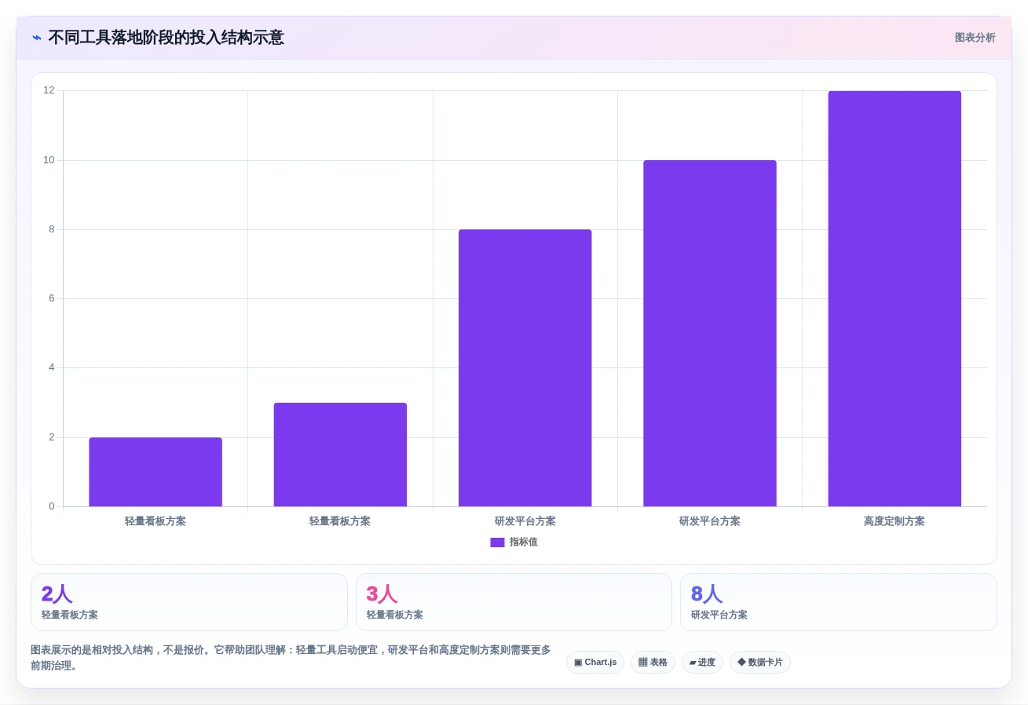
Task: Click the y-axis tick label 10
Action: [x=49, y=160]
